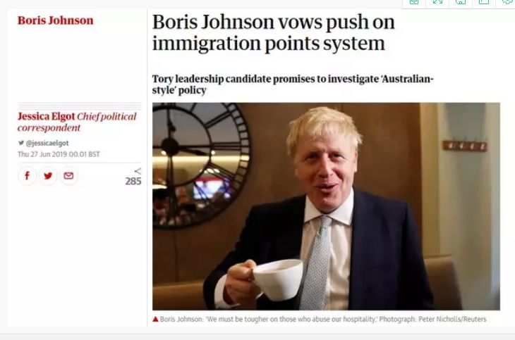The width and height of the screenshot is (515, 340).
Task: Click the red triangle caption toggle icon
Action: (x=155, y=319)
